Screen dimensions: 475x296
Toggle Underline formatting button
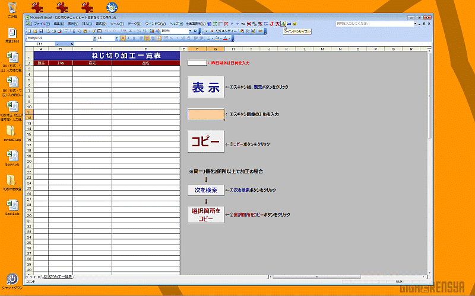(134, 38)
